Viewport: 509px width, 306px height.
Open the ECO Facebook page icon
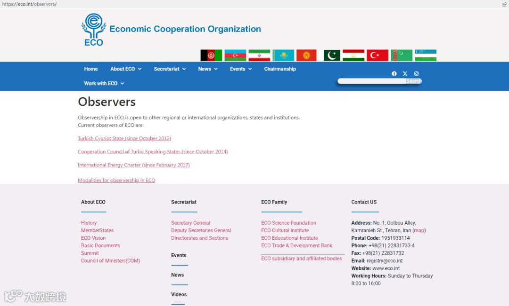394,73
